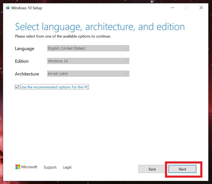This screenshot has width=212, height=184.
Task: Click the 'Use the recommended options for this PC' label
Action: click(55, 87)
